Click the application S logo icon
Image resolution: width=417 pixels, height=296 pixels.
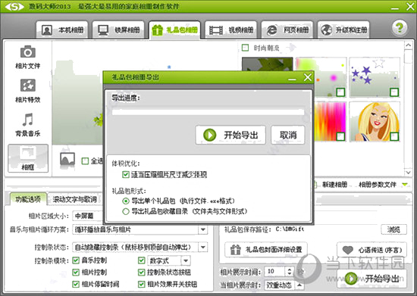click(x=14, y=6)
